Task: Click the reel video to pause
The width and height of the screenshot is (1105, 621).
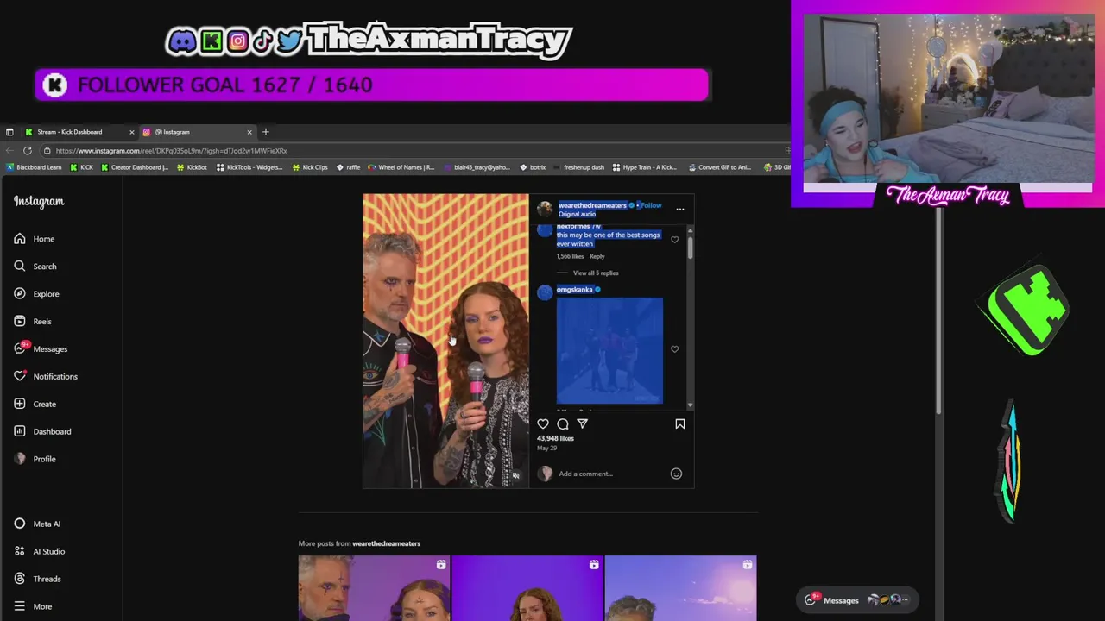Action: point(445,341)
